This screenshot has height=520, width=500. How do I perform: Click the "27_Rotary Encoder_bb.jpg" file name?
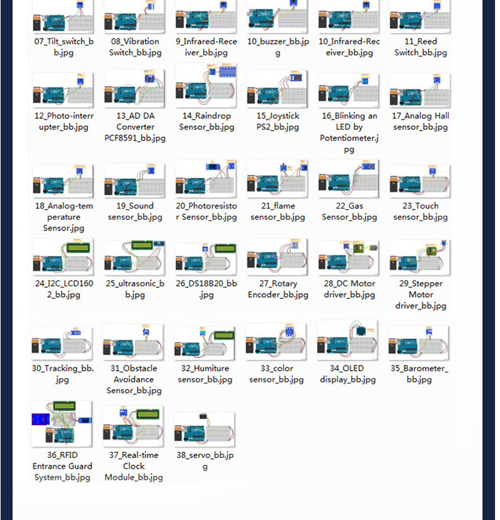pos(278,289)
